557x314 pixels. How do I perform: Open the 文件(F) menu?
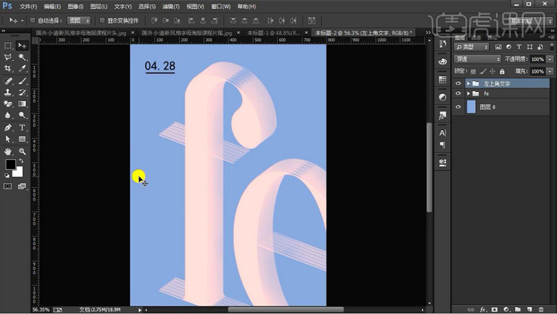pyautogui.click(x=28, y=6)
